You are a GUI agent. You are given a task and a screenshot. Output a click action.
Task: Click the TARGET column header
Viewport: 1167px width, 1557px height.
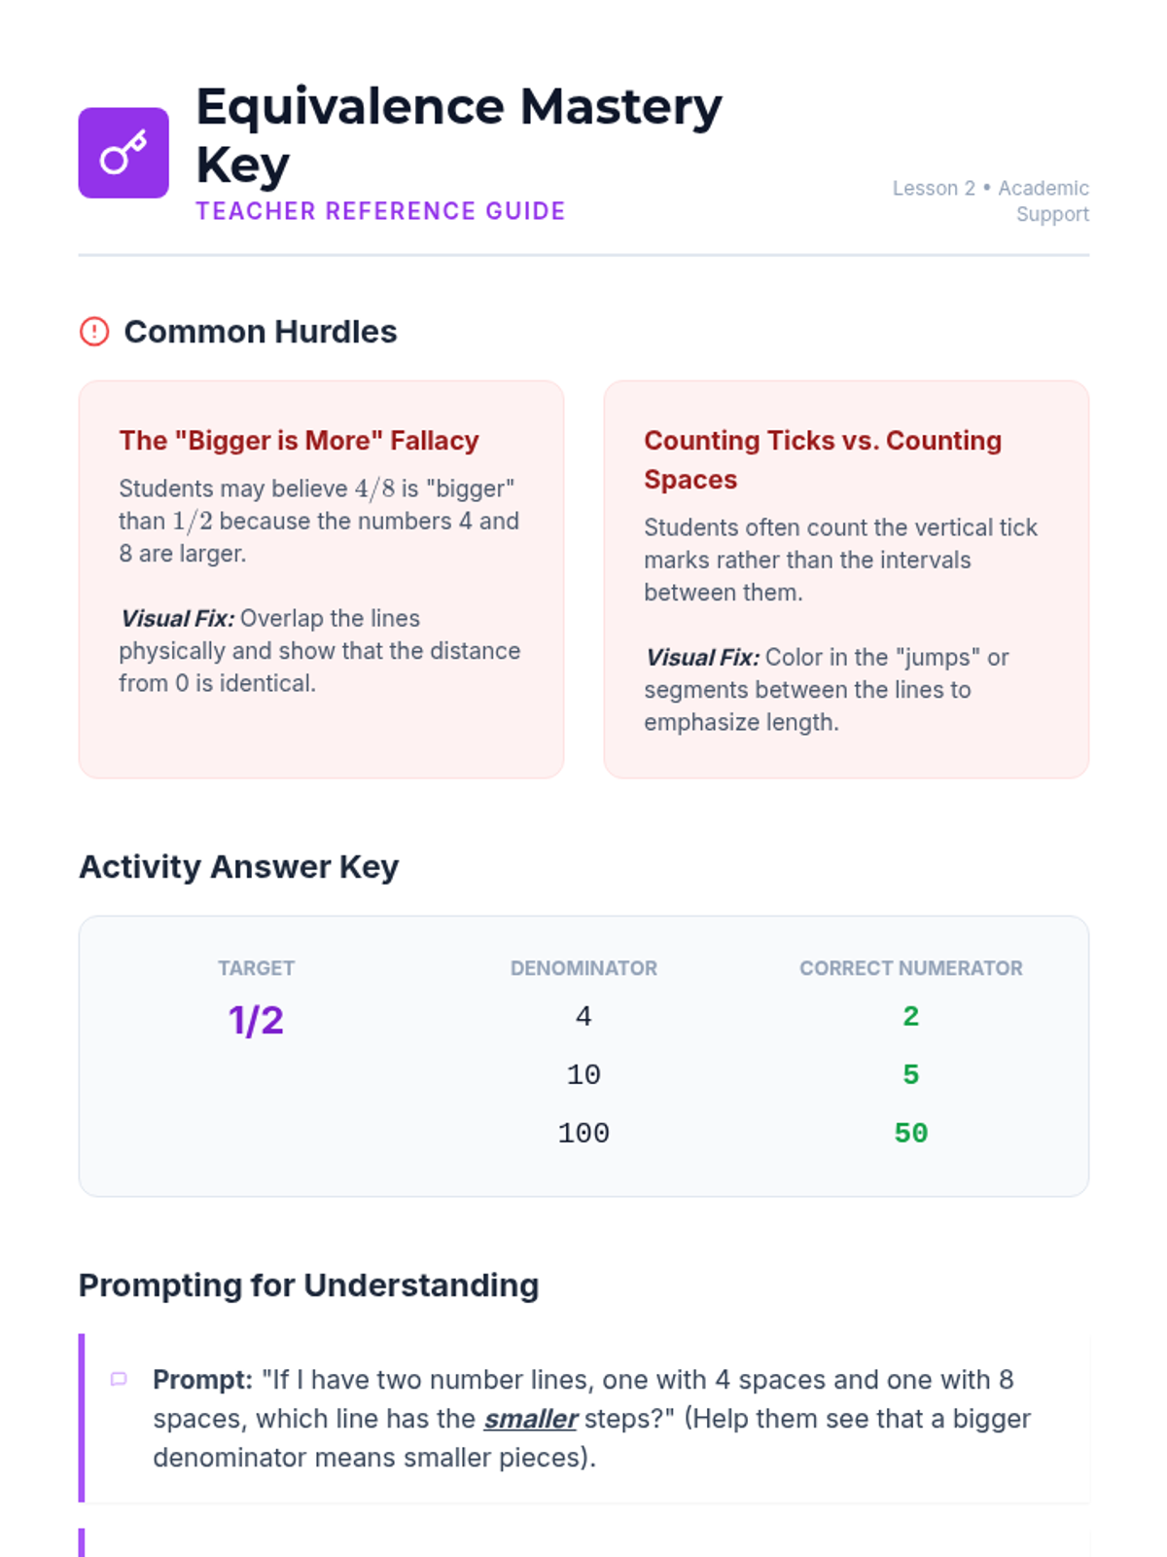256,968
